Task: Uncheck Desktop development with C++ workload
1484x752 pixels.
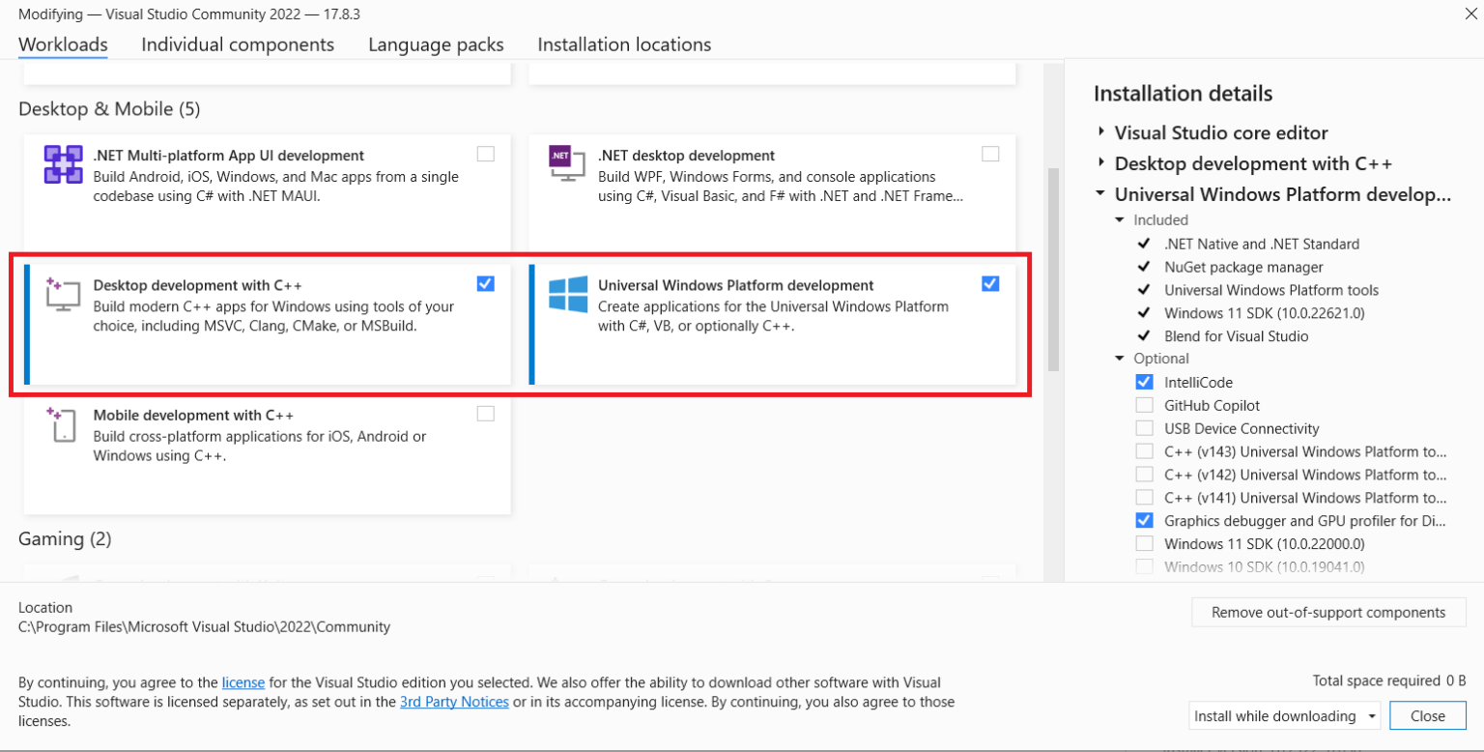Action: click(x=486, y=283)
